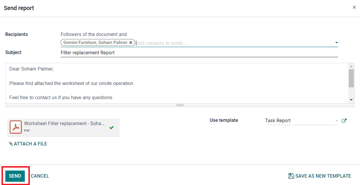The height and width of the screenshot is (185, 360).
Task: Click the Subject label
Action: [x=13, y=53]
